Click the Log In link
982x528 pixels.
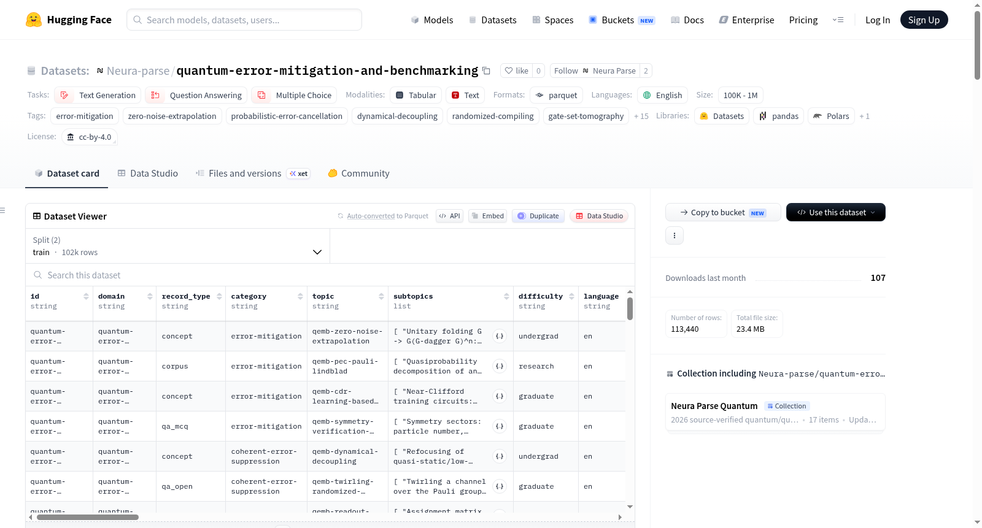coord(877,20)
